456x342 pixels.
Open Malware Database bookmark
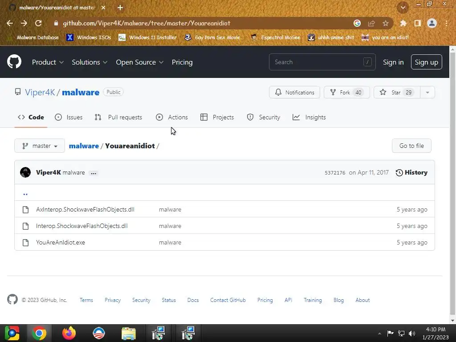34,37
